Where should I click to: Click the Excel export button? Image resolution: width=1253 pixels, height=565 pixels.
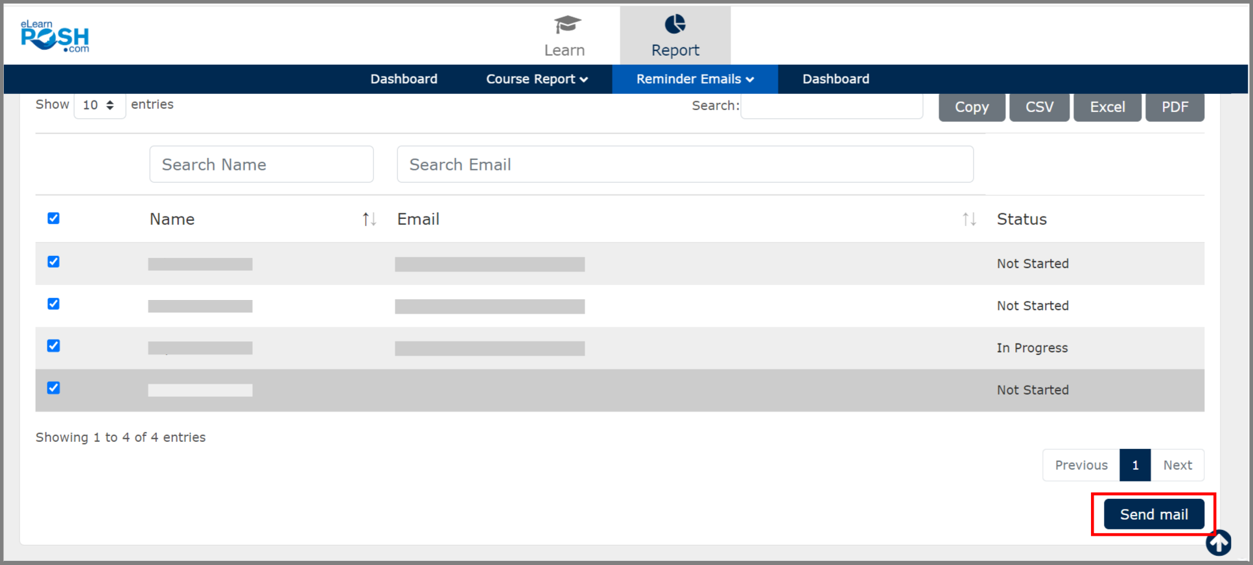(1107, 107)
